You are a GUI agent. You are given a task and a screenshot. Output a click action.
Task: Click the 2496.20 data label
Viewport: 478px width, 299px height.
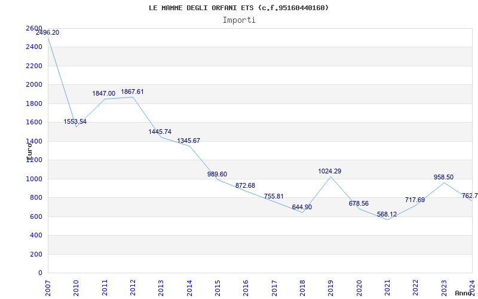(48, 33)
